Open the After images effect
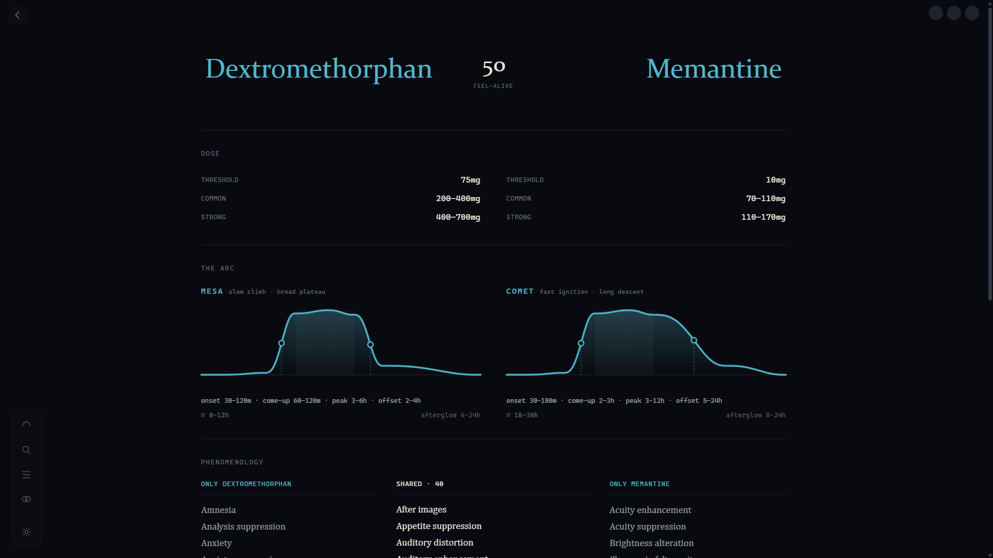This screenshot has height=558, width=993. (x=421, y=509)
